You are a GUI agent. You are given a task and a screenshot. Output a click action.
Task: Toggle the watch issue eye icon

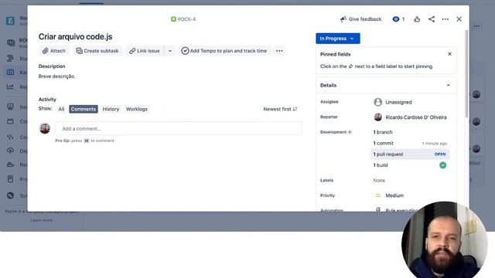point(395,19)
